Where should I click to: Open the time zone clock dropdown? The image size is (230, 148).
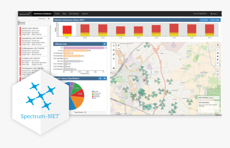click(200, 14)
